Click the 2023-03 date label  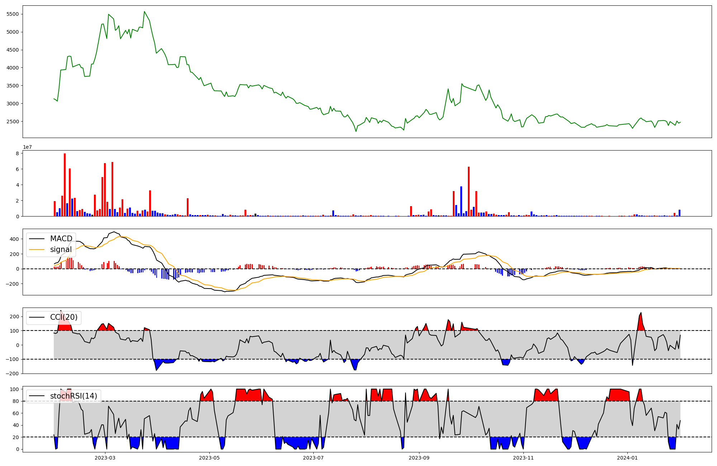click(x=105, y=458)
